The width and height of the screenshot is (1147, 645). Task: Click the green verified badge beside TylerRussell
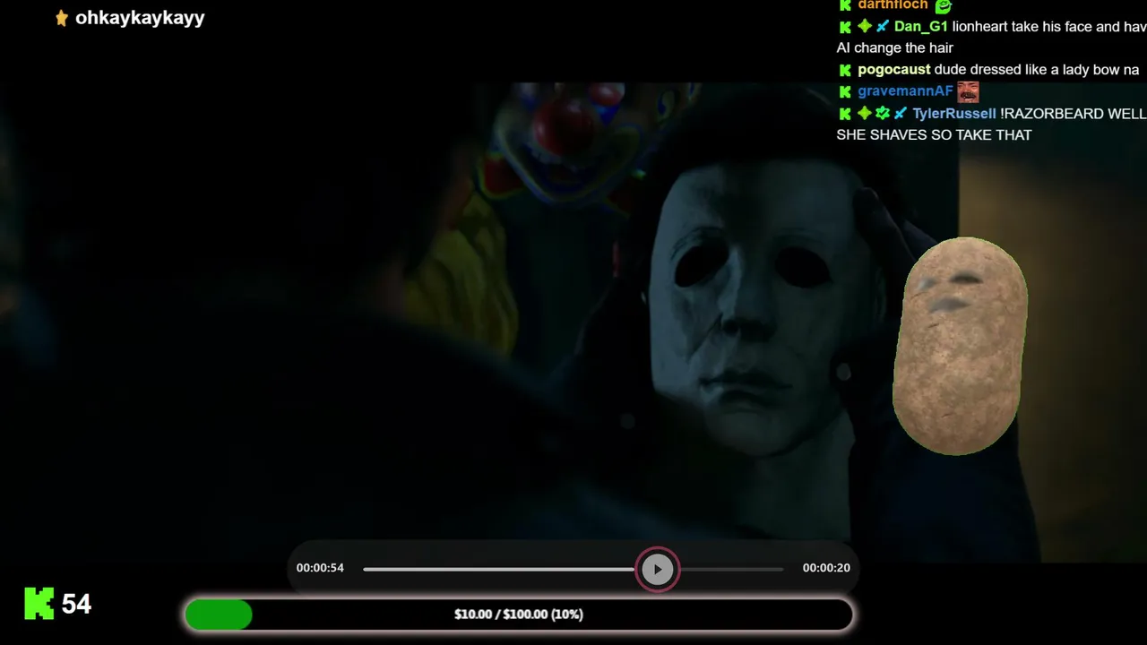tap(883, 114)
